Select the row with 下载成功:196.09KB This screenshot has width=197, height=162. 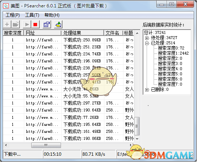(x=68, y=61)
